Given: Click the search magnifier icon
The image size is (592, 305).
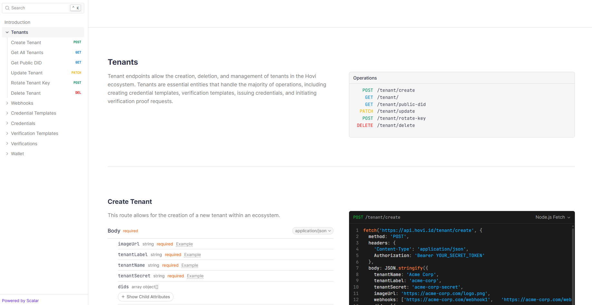Looking at the screenshot, I should point(7,8).
